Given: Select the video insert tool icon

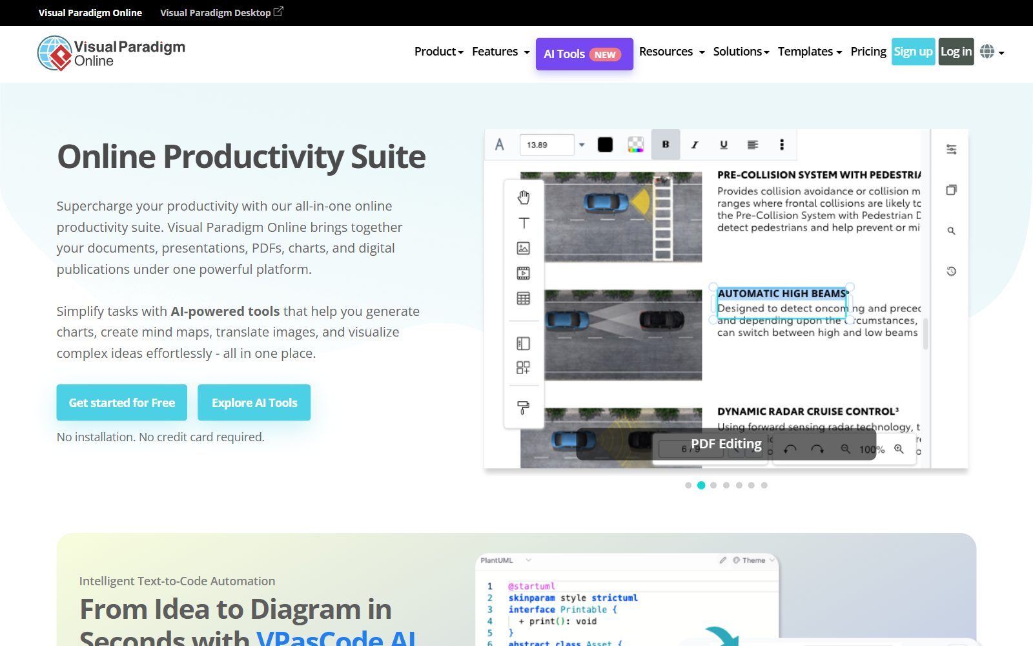Looking at the screenshot, I should point(524,273).
